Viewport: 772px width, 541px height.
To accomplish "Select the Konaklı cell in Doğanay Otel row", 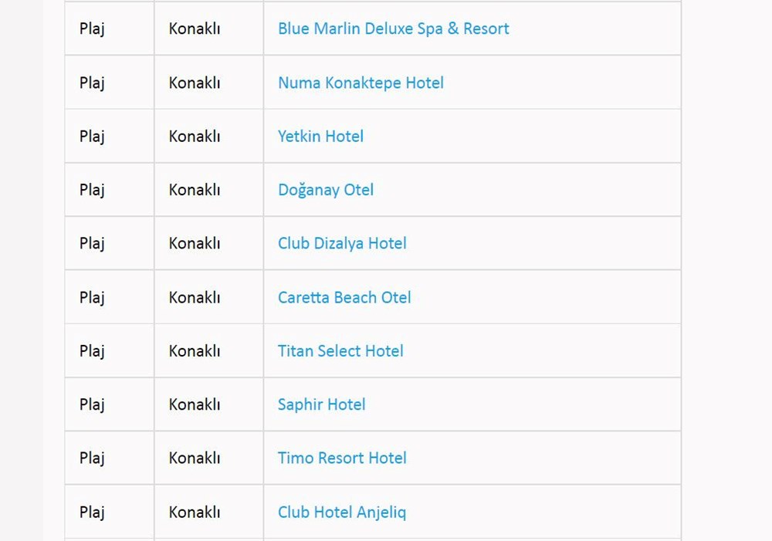I will click(195, 190).
